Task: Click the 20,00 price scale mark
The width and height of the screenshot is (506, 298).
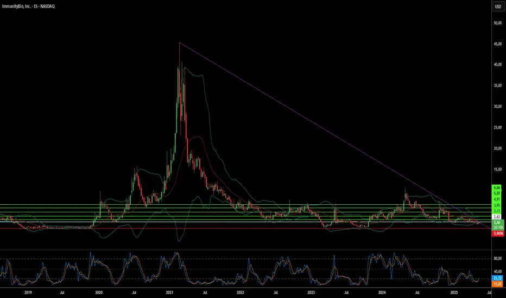Action: tap(498, 148)
